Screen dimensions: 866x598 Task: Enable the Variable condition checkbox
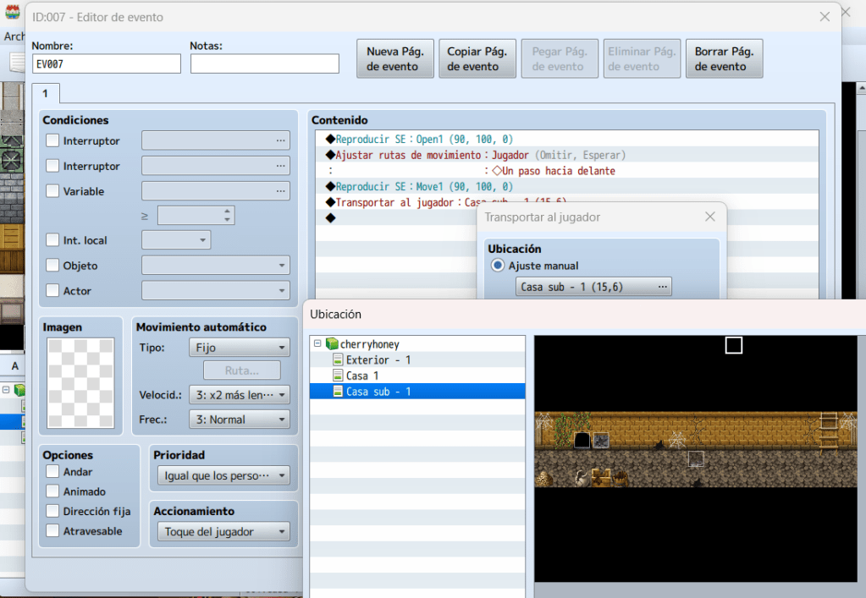52,192
